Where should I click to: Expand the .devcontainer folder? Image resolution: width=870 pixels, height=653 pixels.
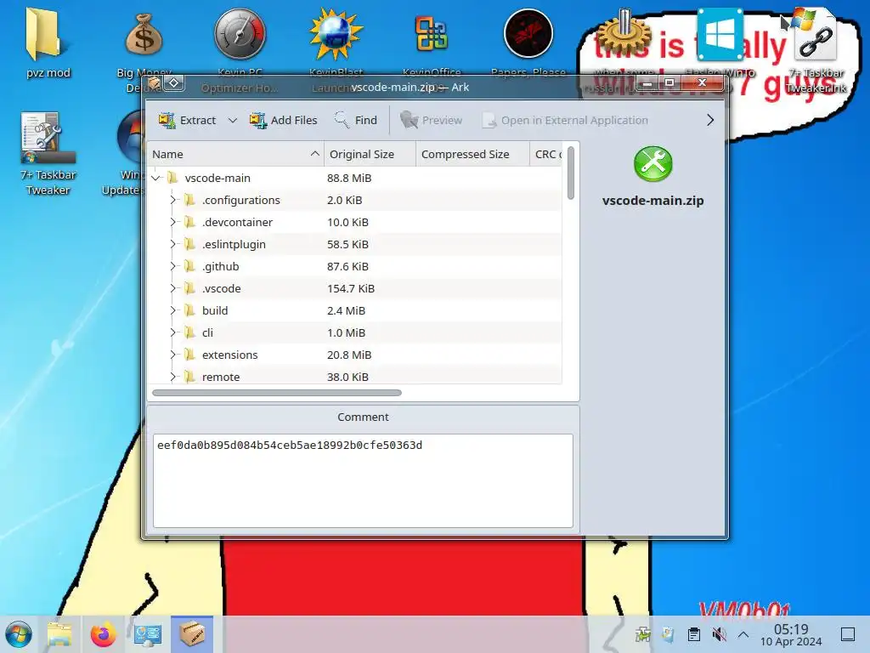click(172, 222)
